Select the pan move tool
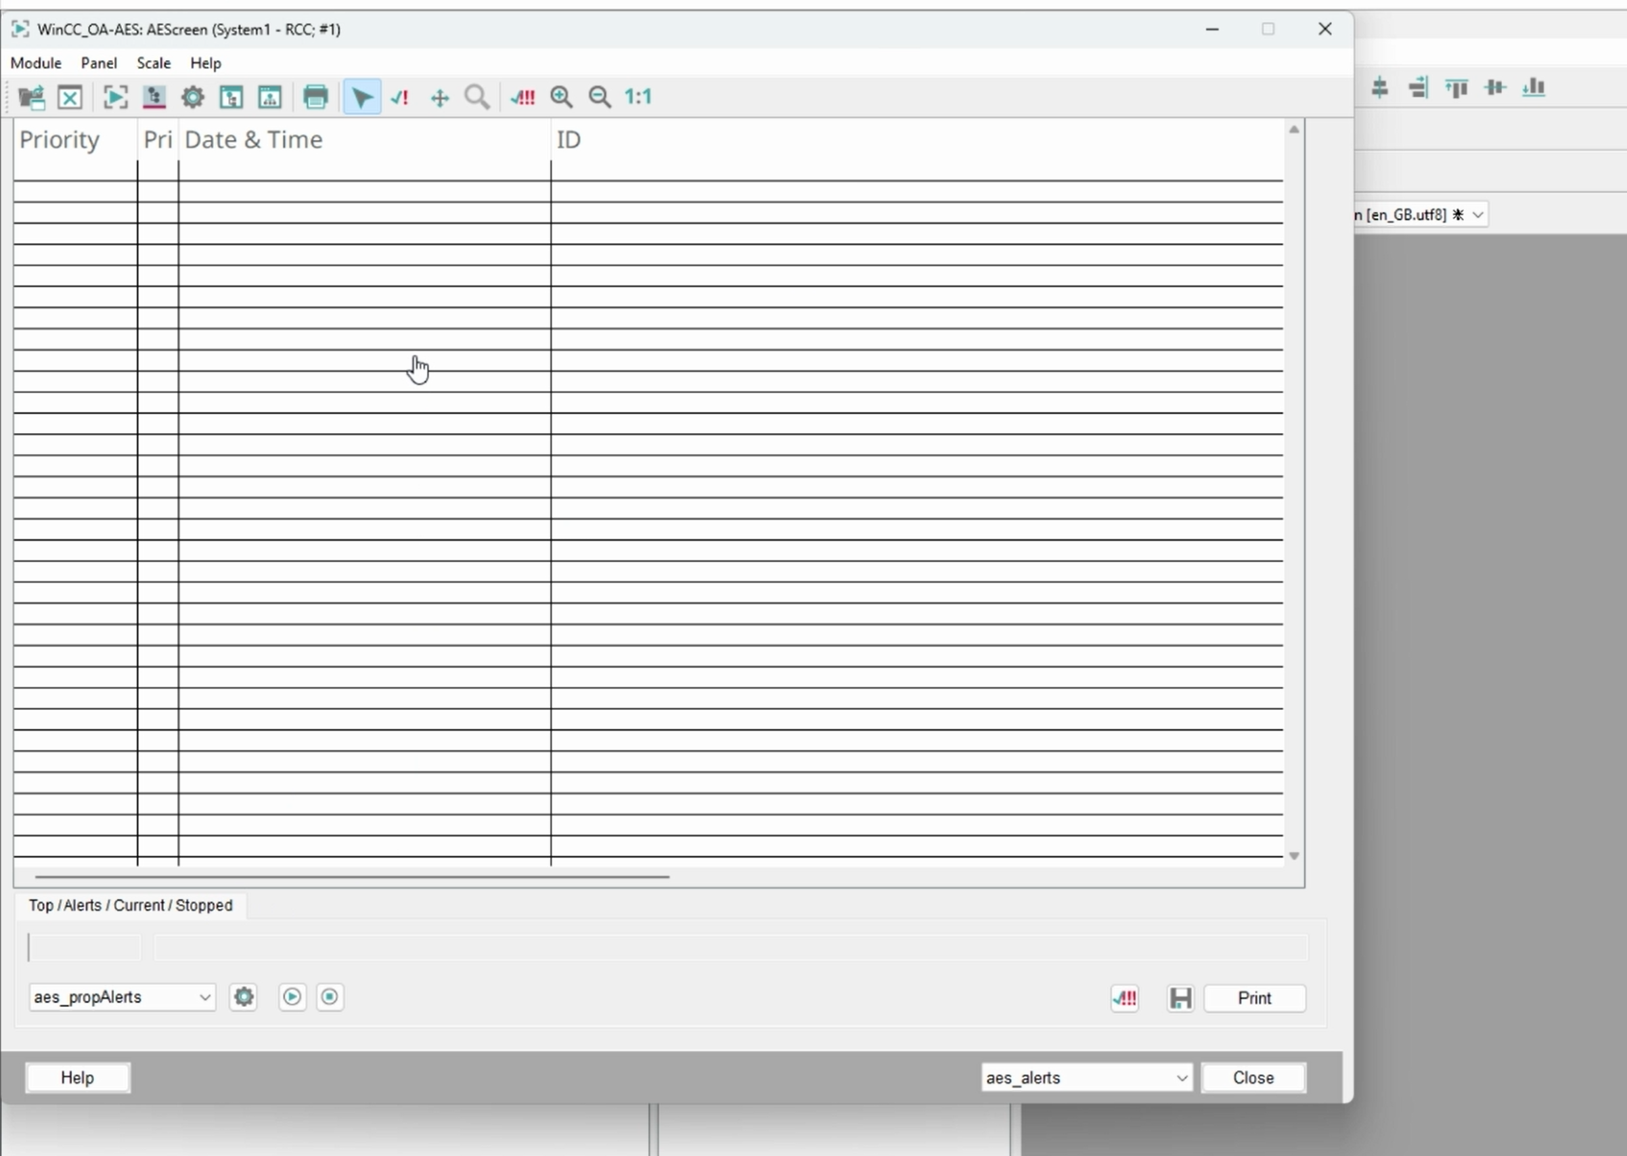Viewport: 1627px width, 1156px height. pos(440,97)
